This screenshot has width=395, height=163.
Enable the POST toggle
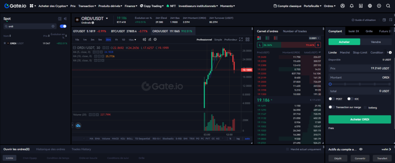pyautogui.click(x=332, y=99)
